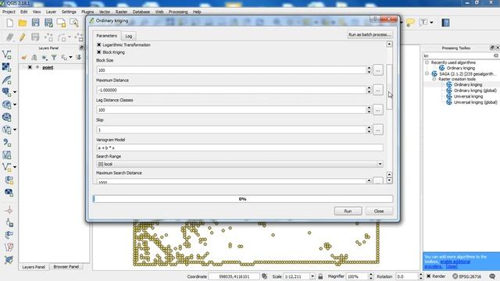Click the Rotation value field
The height and width of the screenshot is (281, 500).
[406, 276]
